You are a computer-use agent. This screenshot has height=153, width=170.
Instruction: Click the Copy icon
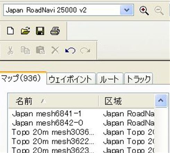point(25,50)
